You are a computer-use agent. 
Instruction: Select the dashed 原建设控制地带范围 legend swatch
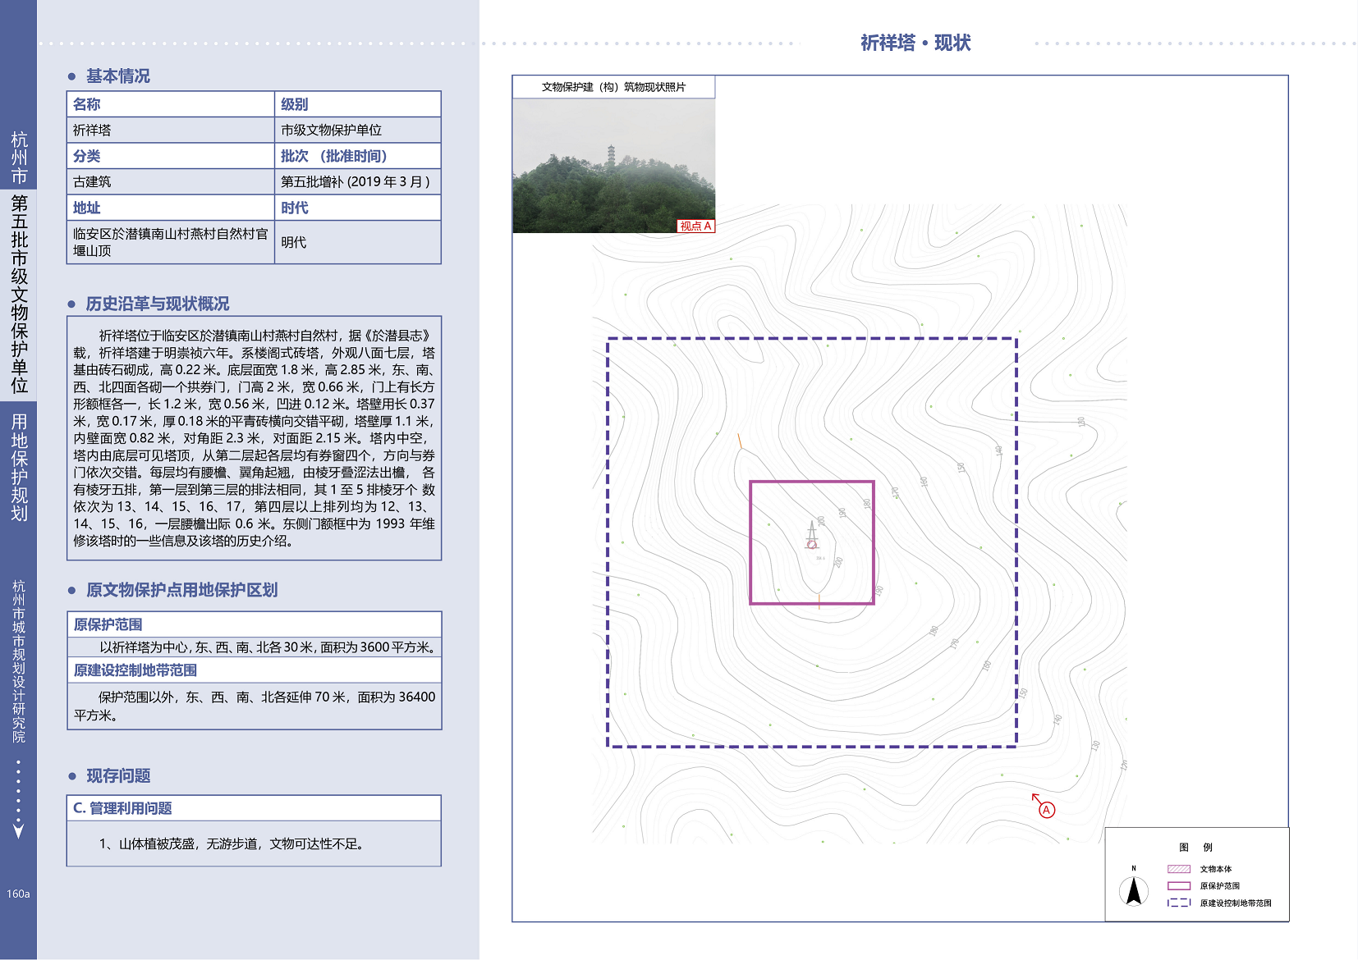pos(1179,903)
